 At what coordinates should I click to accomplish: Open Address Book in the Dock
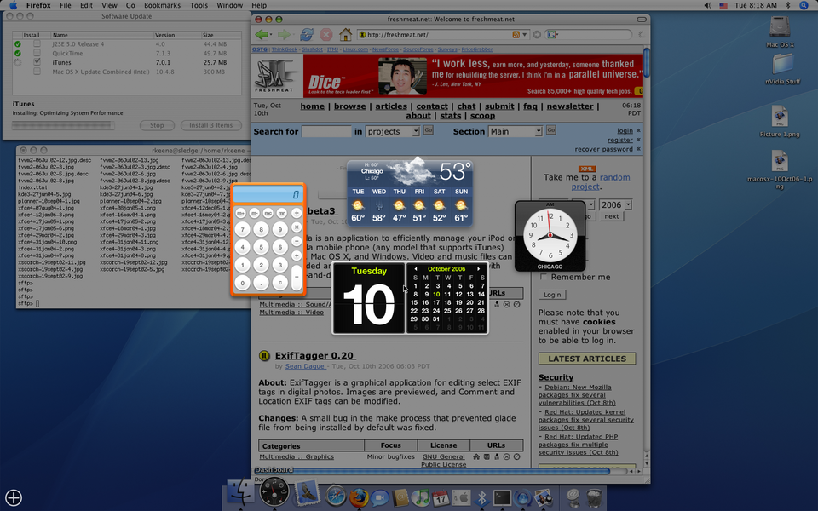400,497
